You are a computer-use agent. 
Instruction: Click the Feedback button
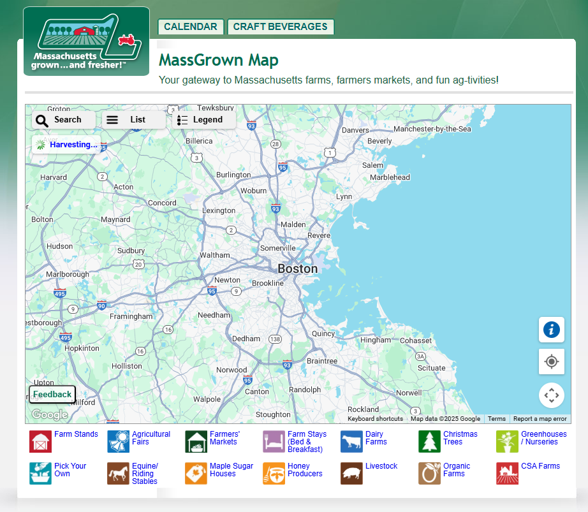[x=52, y=394]
